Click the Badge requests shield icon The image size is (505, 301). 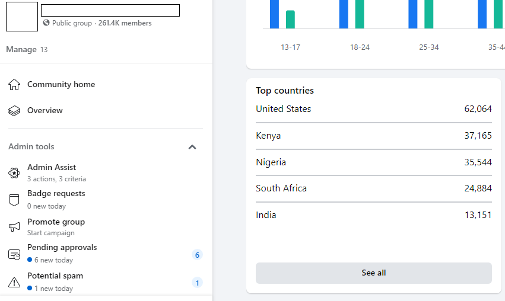(14, 200)
